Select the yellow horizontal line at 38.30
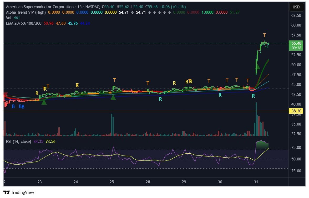This screenshot has height=198, width=309. click(x=146, y=111)
